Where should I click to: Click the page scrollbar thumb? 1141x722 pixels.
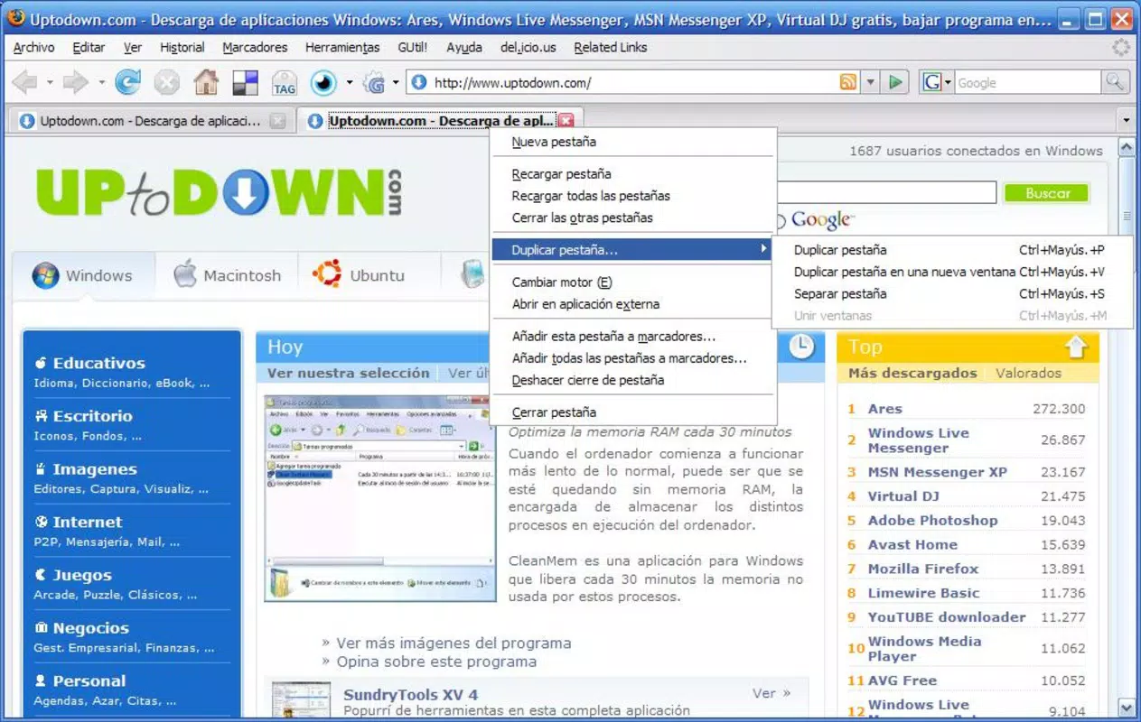(1127, 217)
